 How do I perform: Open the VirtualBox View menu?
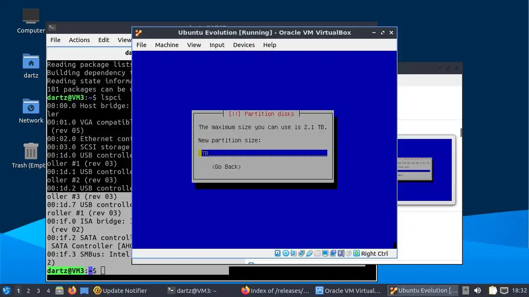point(194,45)
